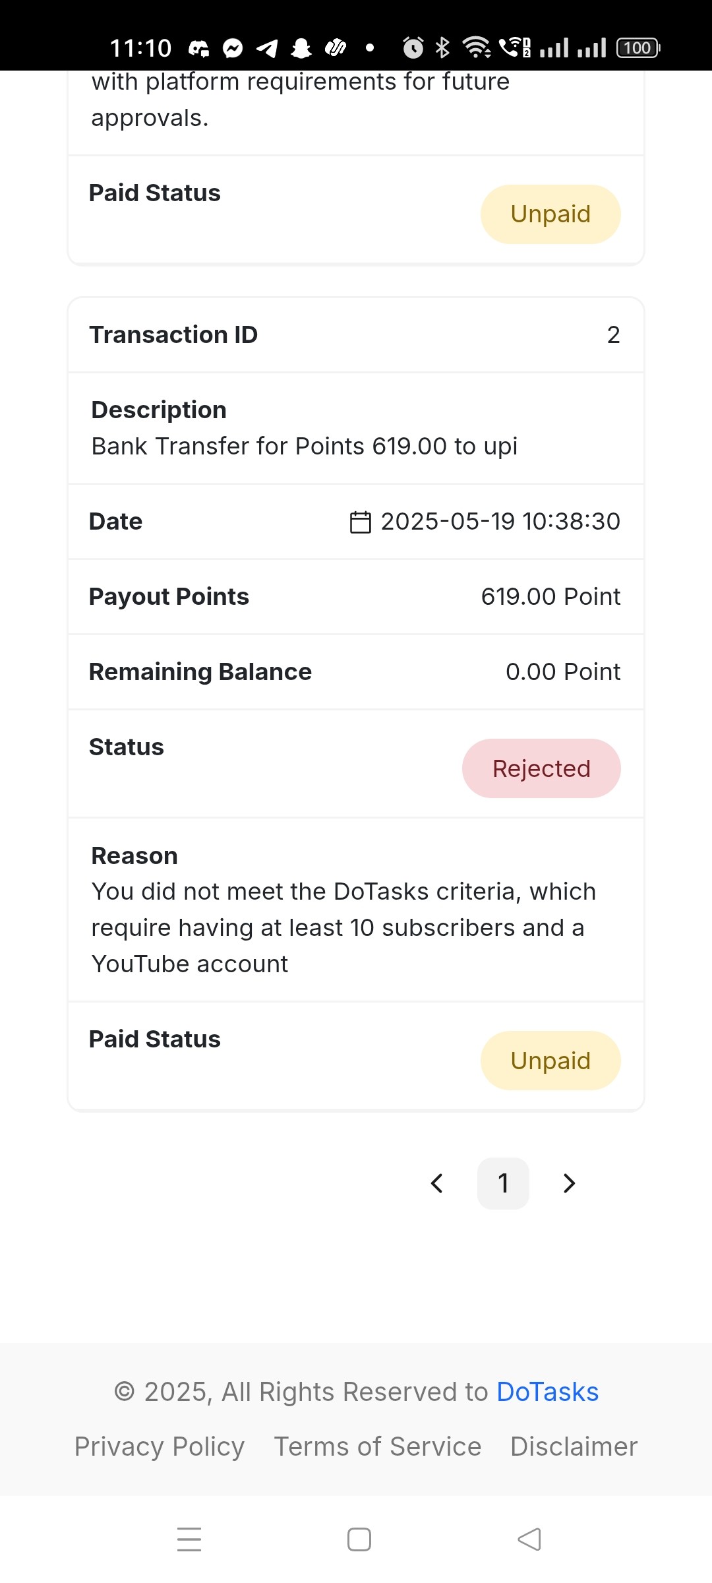Select page 1 in pagination
This screenshot has height=1583, width=712.
tap(503, 1183)
